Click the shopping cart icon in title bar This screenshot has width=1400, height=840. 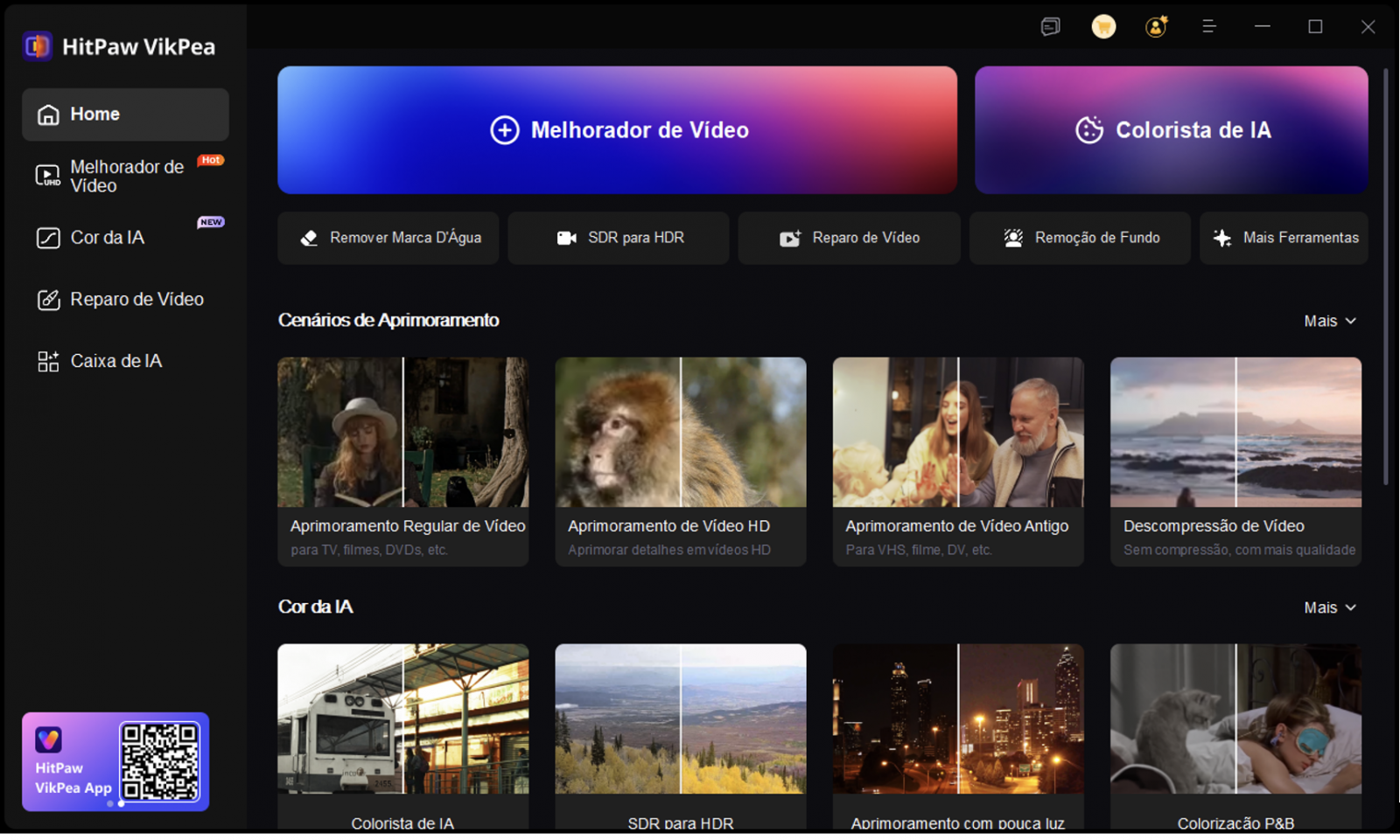tap(1103, 27)
